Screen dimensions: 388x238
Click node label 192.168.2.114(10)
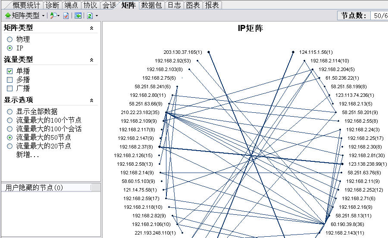coord(330,61)
